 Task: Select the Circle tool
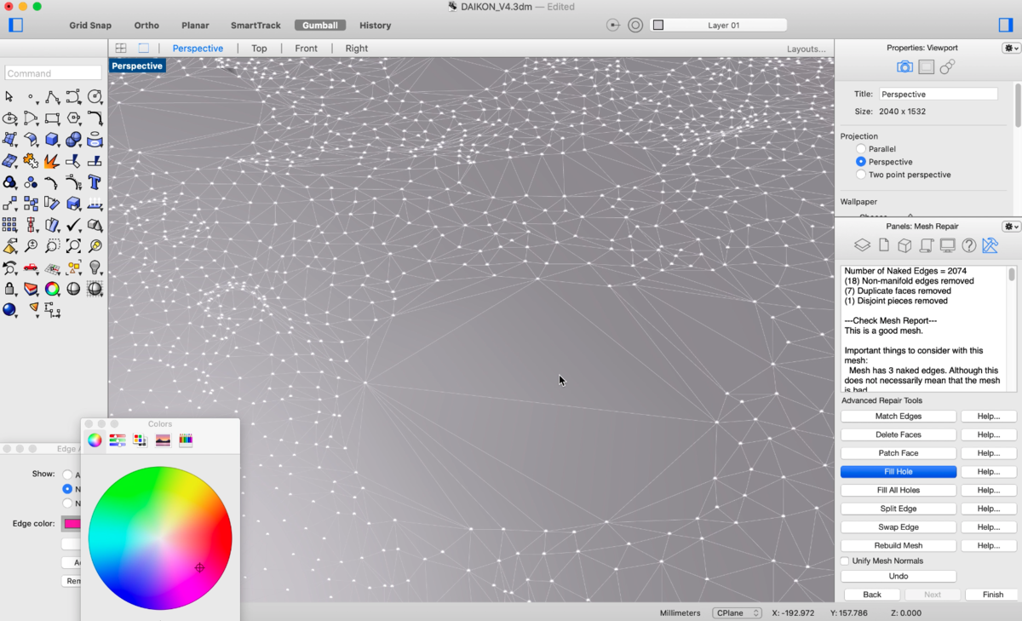95,97
